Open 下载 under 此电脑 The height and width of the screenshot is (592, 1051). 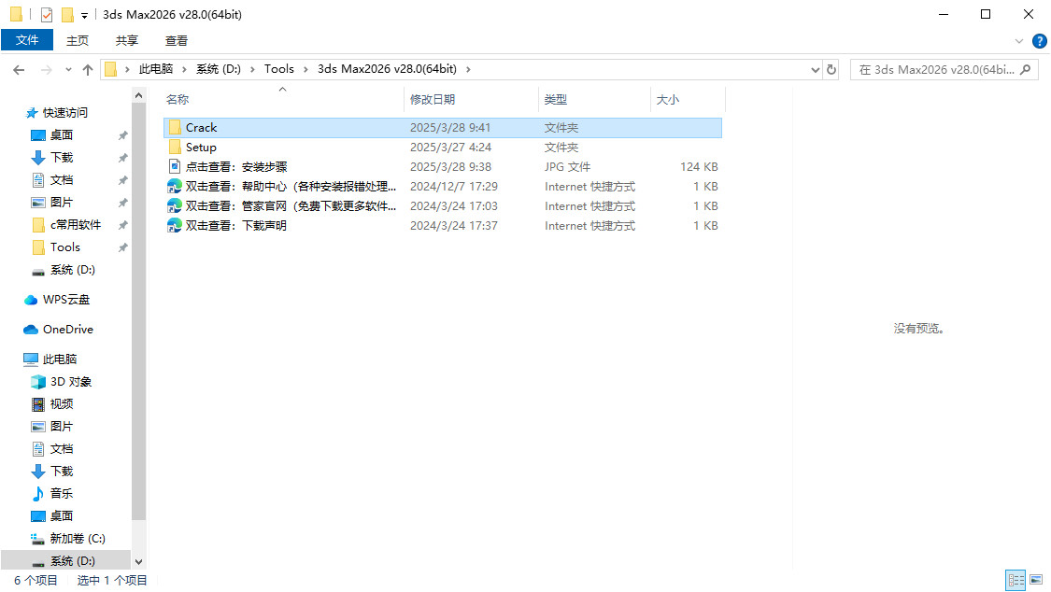click(61, 472)
